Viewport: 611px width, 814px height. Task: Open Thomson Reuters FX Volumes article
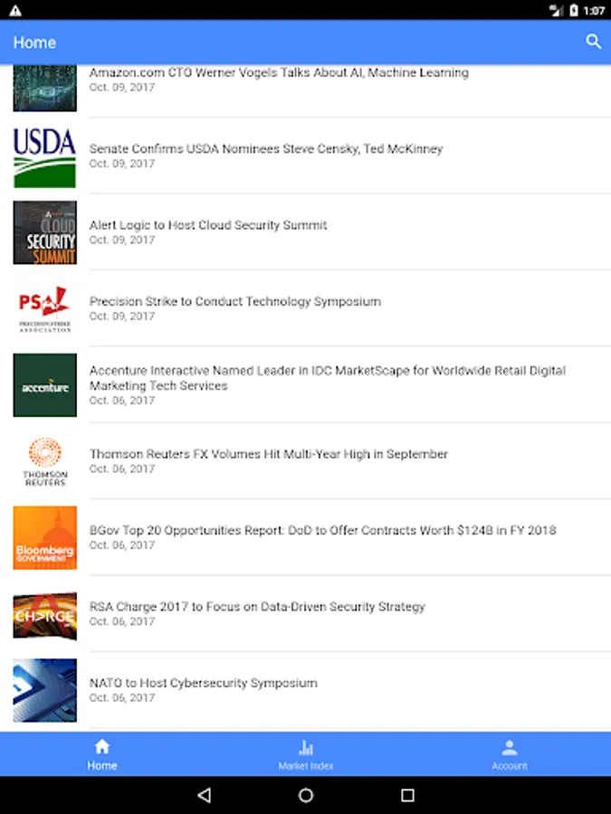pyautogui.click(x=268, y=454)
